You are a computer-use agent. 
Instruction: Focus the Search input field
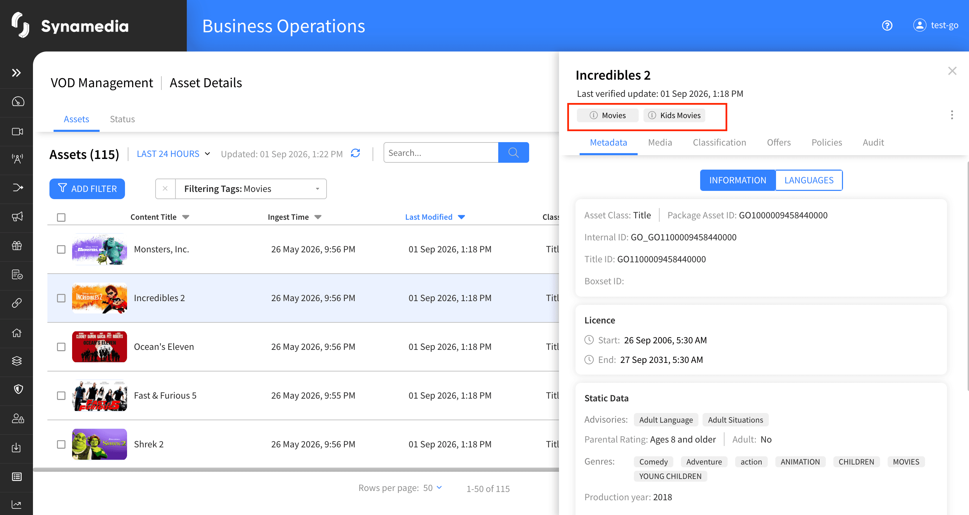441,152
